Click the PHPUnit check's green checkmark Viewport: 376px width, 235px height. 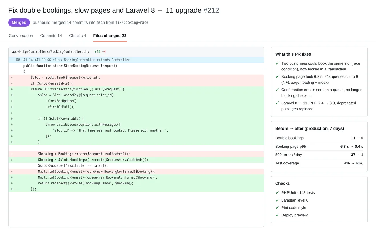[277, 192]
